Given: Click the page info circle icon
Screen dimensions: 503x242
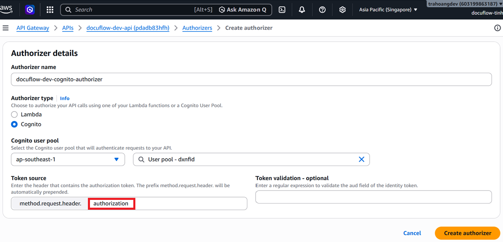Looking at the screenshot, I should (497, 28).
